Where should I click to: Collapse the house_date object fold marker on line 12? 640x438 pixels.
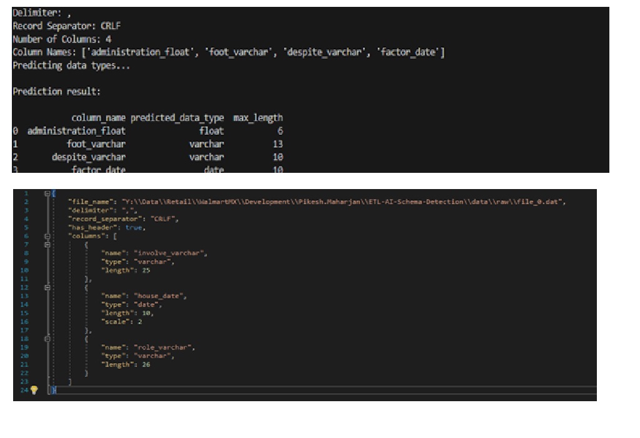coord(47,287)
